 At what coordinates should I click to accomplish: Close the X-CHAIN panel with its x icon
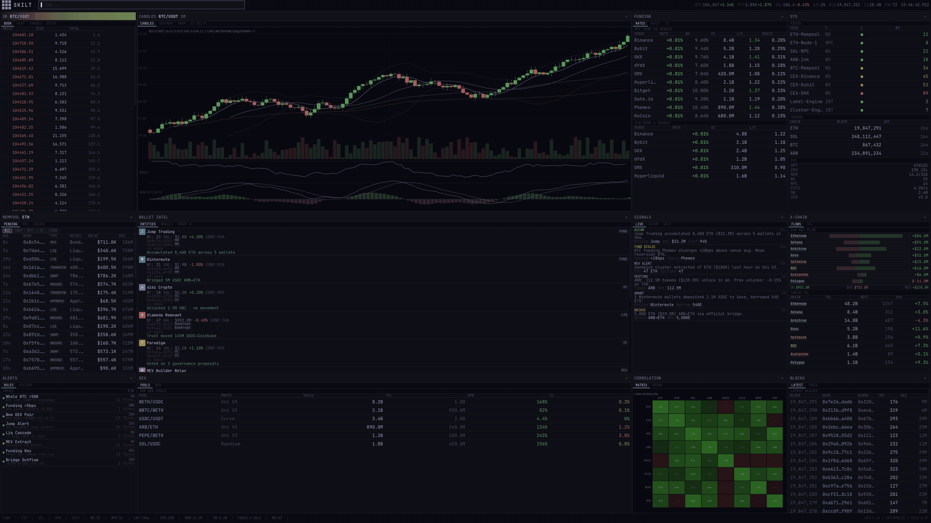point(925,217)
